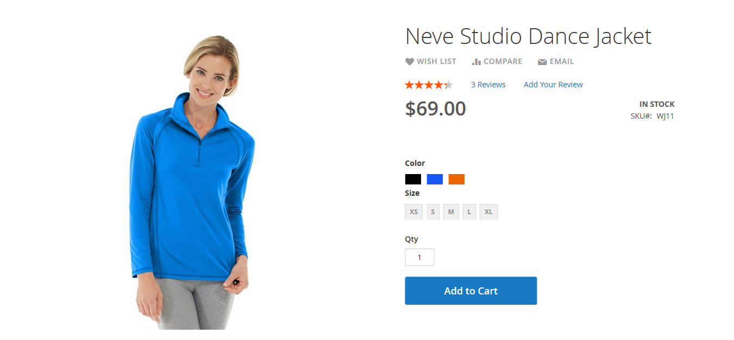
Task: Click the Wish List heart icon
Action: 410,62
